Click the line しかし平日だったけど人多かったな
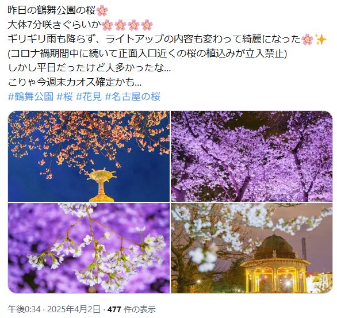The image size is (337, 318). [x=89, y=68]
